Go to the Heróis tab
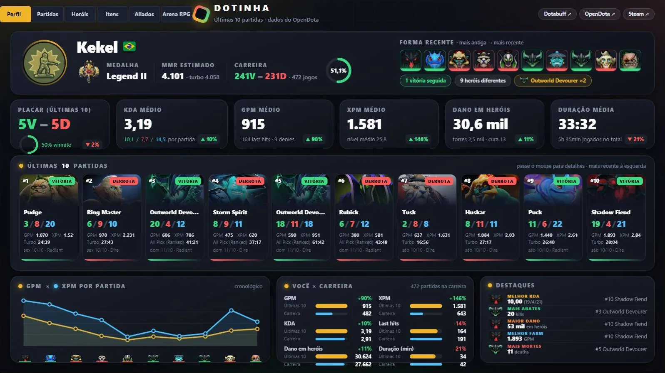 pyautogui.click(x=80, y=14)
